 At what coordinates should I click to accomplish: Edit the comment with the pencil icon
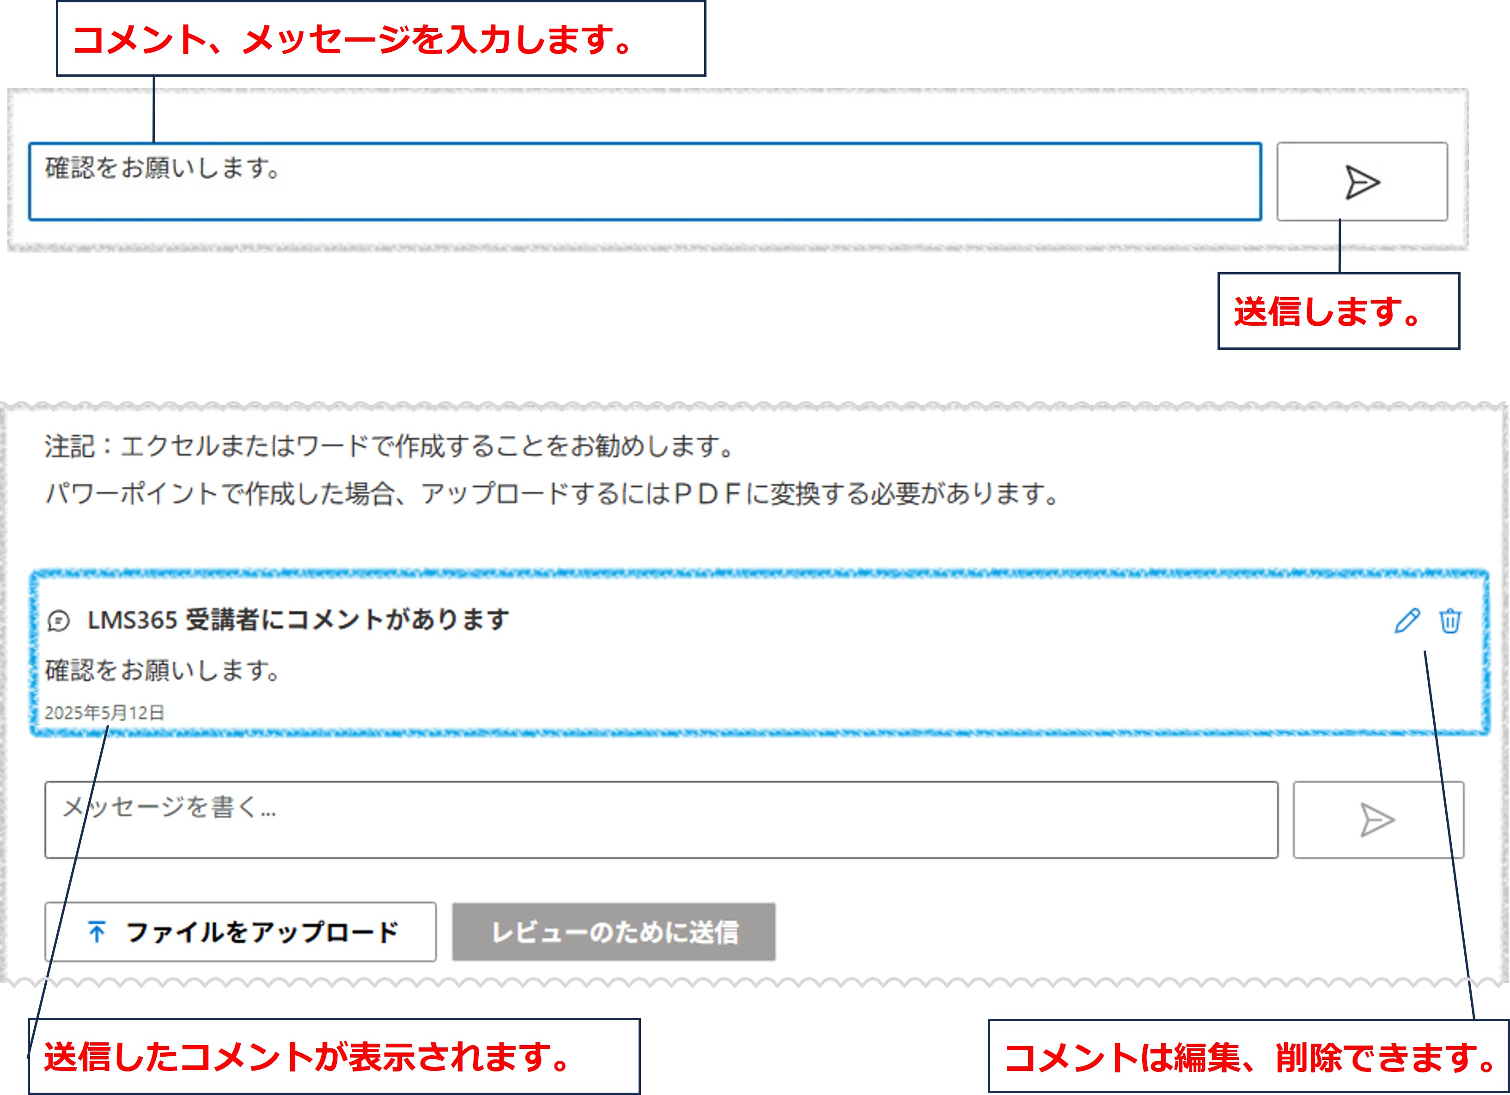click(x=1407, y=620)
